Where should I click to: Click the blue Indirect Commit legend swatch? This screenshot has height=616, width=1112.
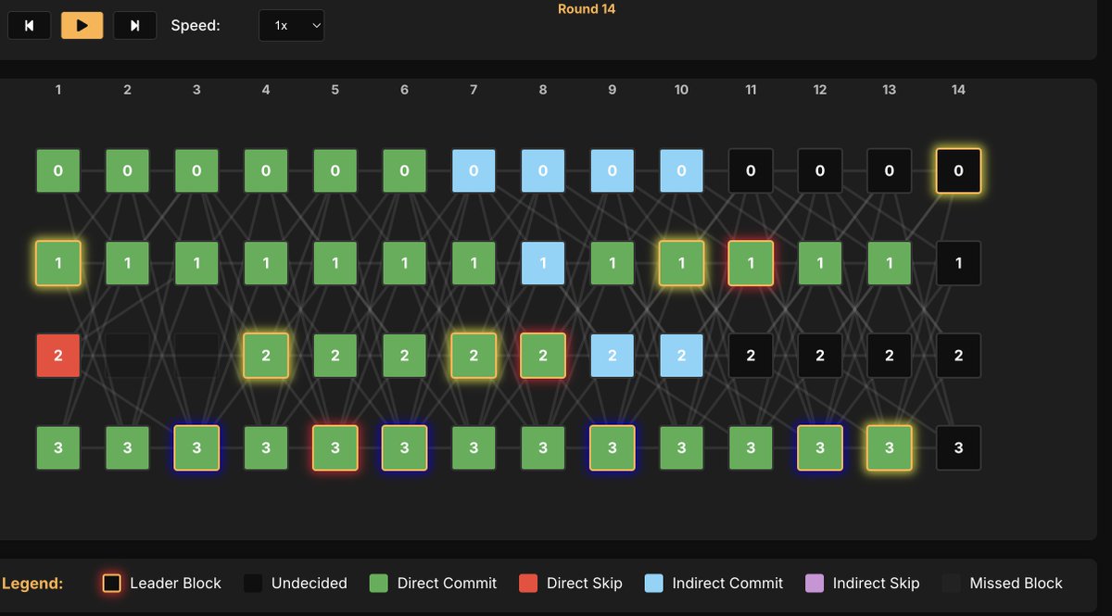[654, 584]
